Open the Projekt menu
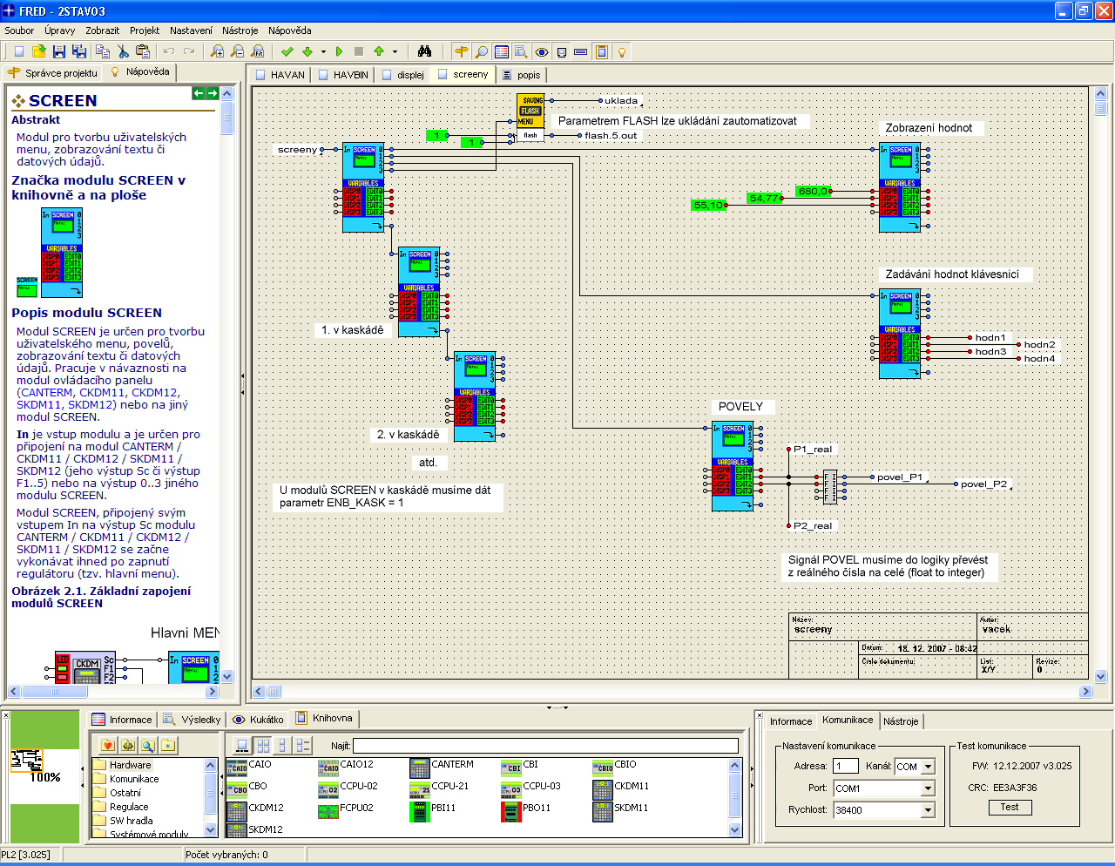The image size is (1115, 866). (x=145, y=30)
